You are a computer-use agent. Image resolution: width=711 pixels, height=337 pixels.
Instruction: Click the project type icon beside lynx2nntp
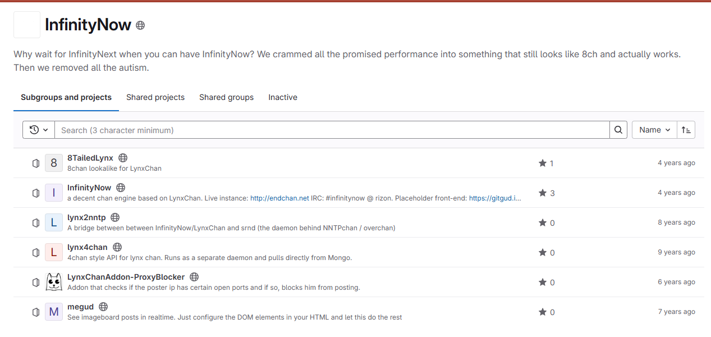point(36,222)
